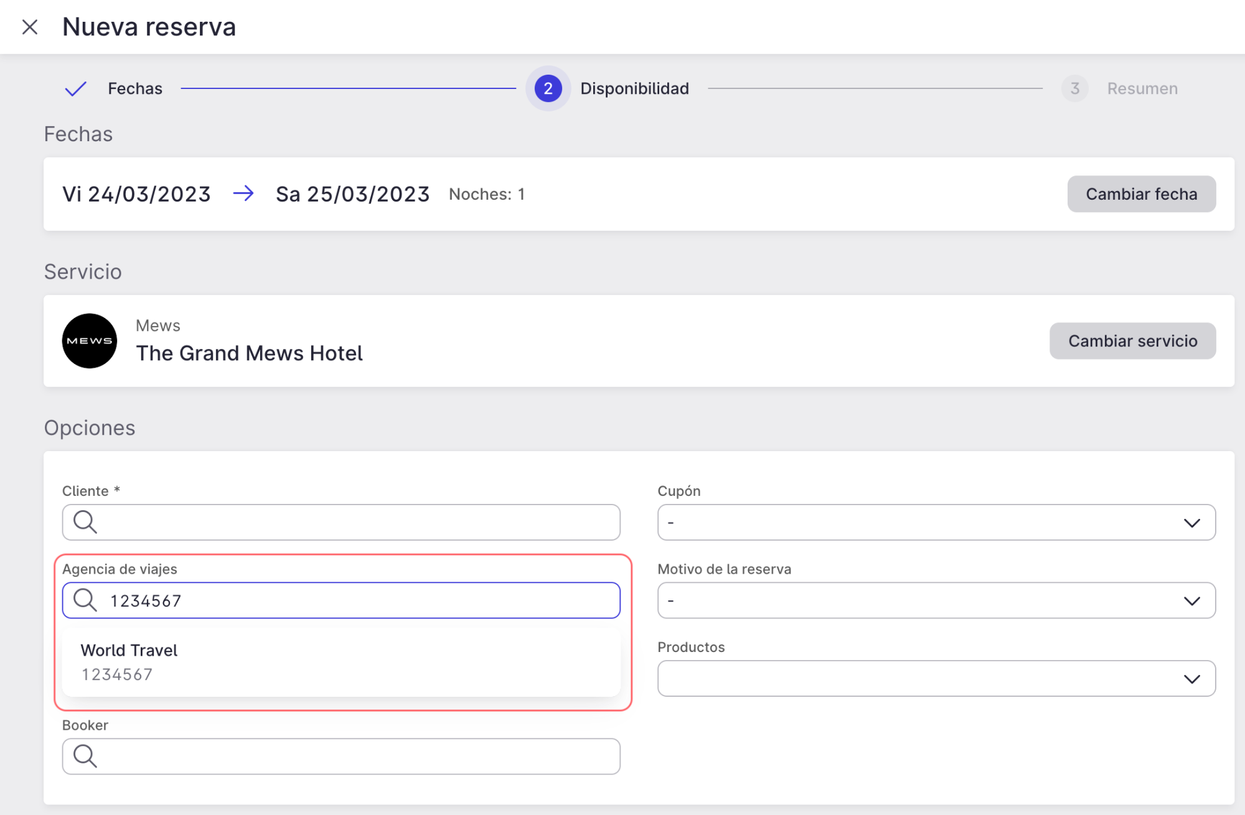Expand the Motivo de la reserva dropdown
The image size is (1245, 815).
pos(936,600)
